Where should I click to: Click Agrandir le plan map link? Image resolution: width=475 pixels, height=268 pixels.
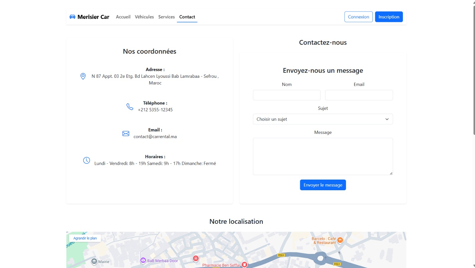[85, 238]
